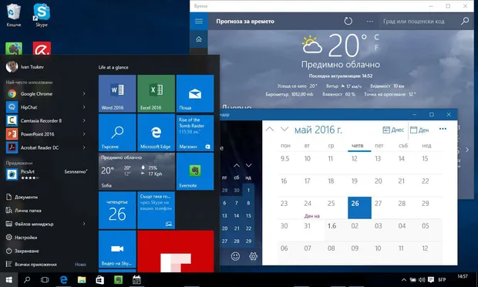Open Store icon on taskbar

(100, 280)
